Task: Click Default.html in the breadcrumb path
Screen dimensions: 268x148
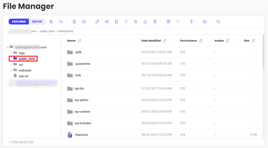Action: tap(65, 31)
